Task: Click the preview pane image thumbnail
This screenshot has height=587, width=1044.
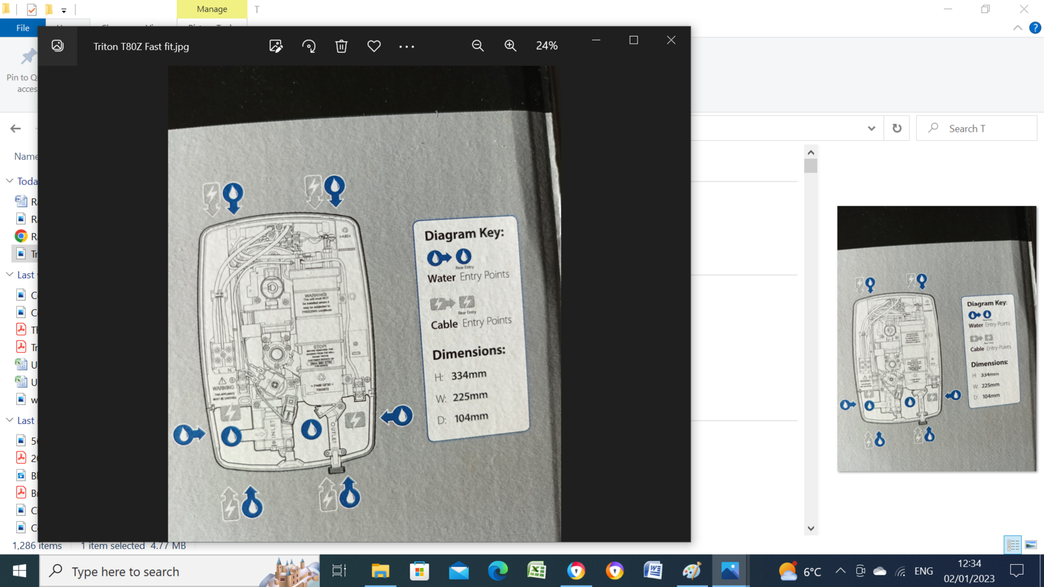Action: pos(936,339)
